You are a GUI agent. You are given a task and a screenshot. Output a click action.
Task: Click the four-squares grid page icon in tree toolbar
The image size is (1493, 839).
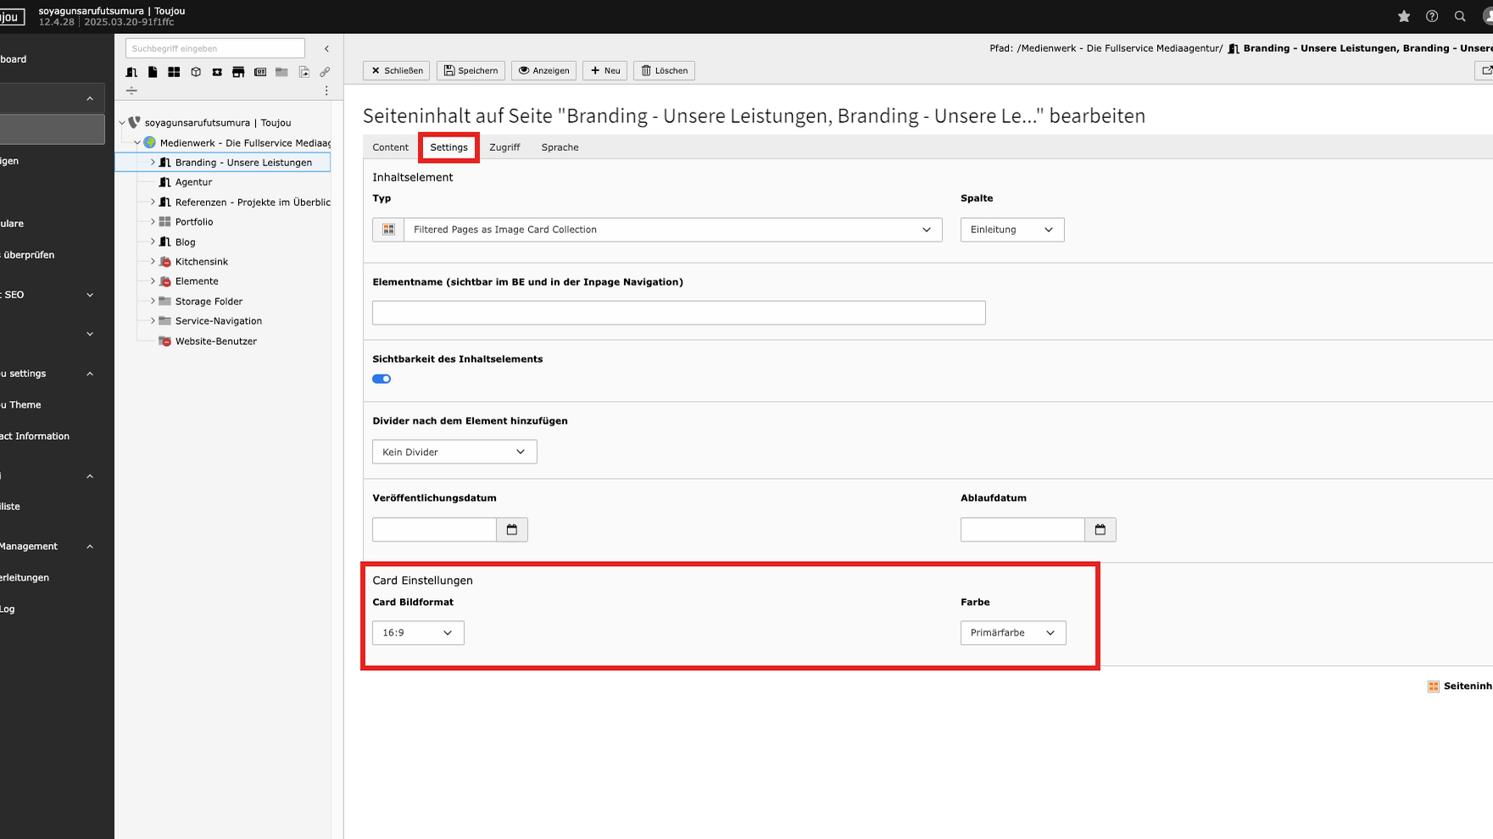point(174,72)
